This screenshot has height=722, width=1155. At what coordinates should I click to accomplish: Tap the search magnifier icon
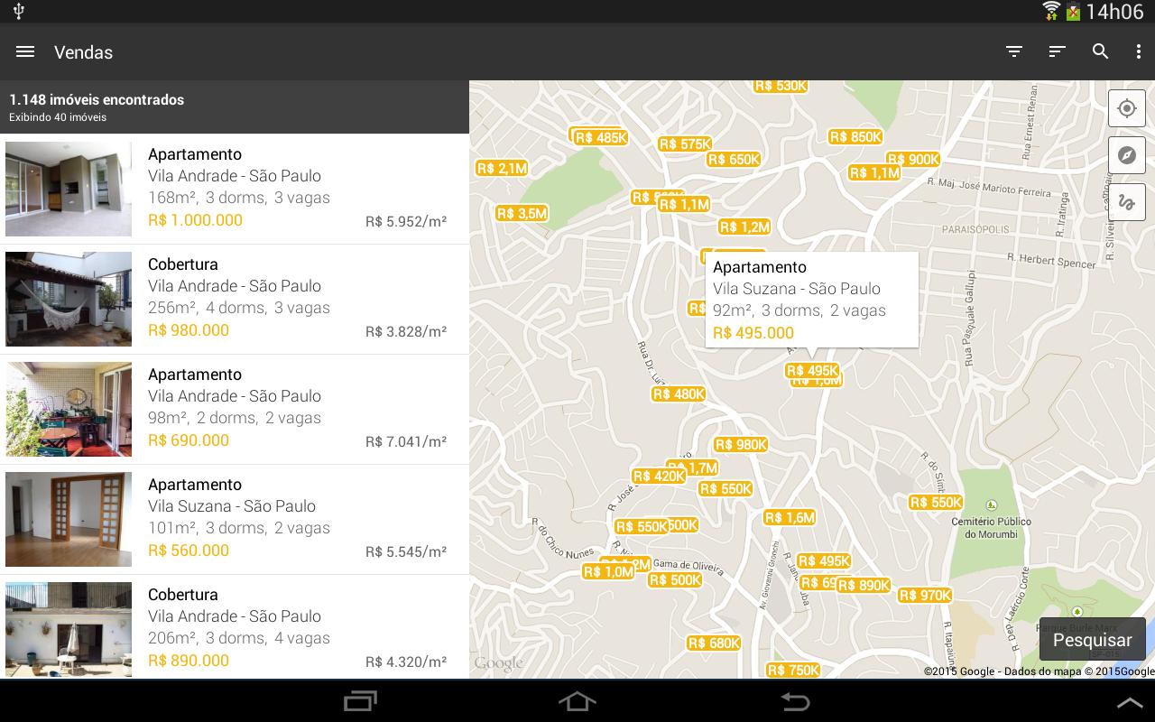tap(1100, 52)
